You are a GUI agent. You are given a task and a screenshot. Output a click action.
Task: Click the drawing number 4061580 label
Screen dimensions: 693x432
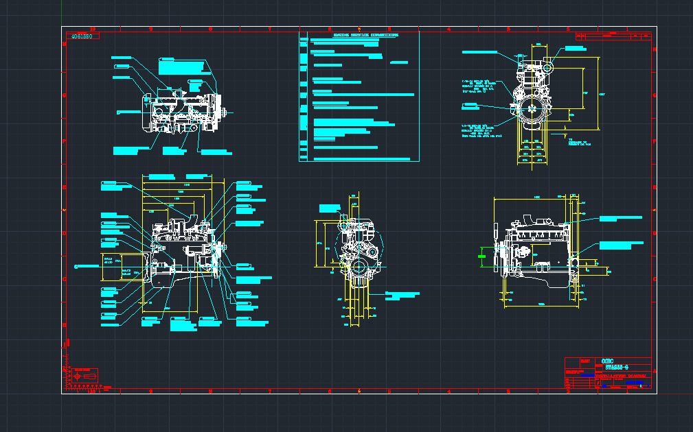coord(82,36)
